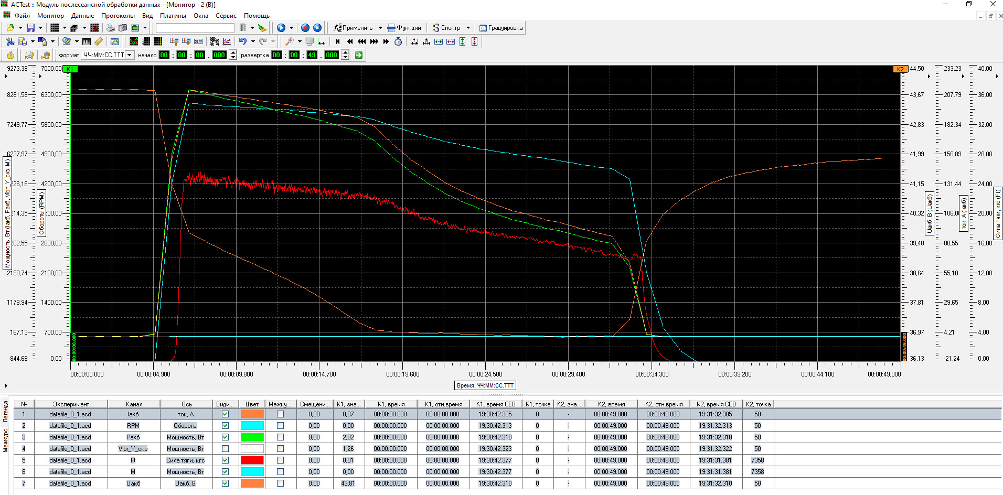The height and width of the screenshot is (495, 1003).
Task: Click the horizontal expand blue arrows icon
Action: pos(439,41)
